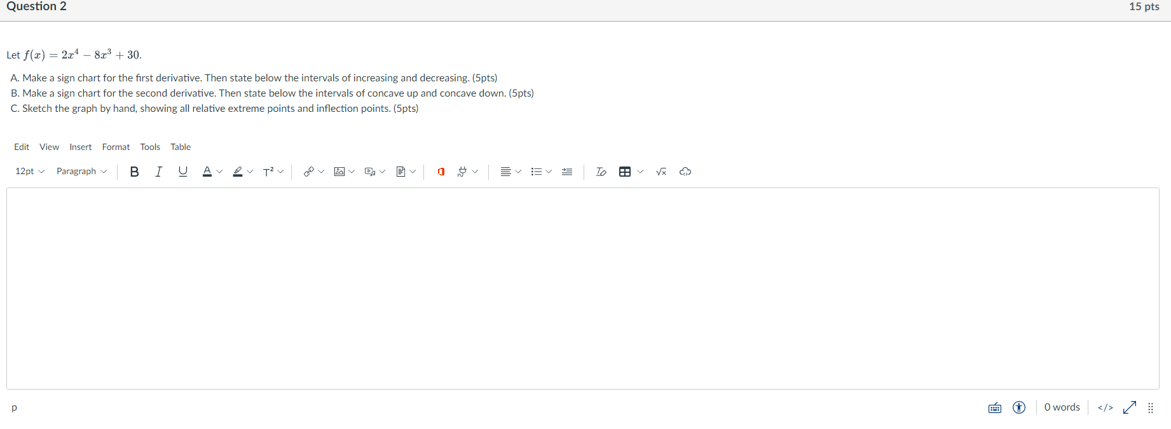This screenshot has height=429, width=1171.
Task: Click the 0 words count button
Action: 1062,407
